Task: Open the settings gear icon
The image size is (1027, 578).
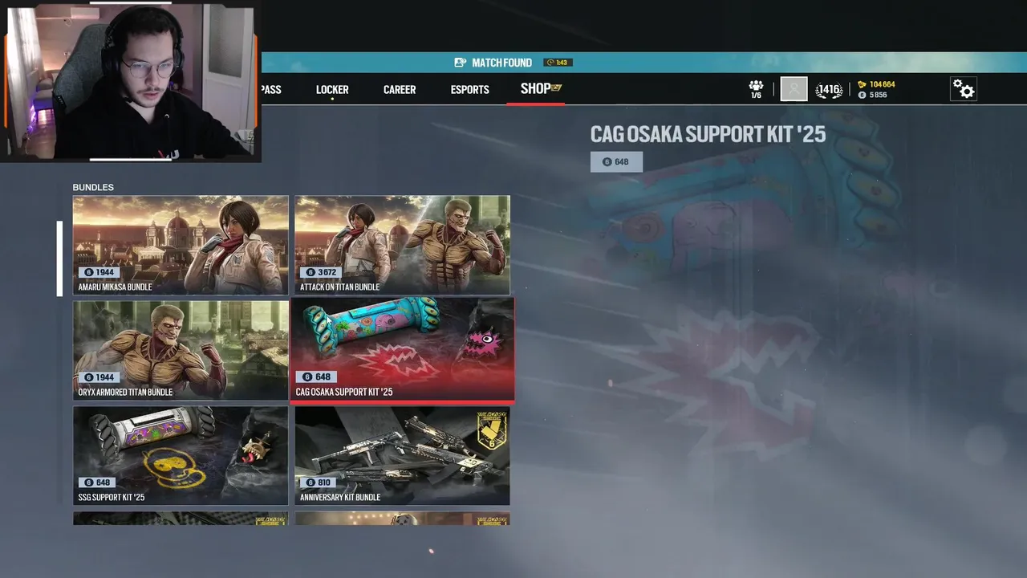Action: (964, 89)
